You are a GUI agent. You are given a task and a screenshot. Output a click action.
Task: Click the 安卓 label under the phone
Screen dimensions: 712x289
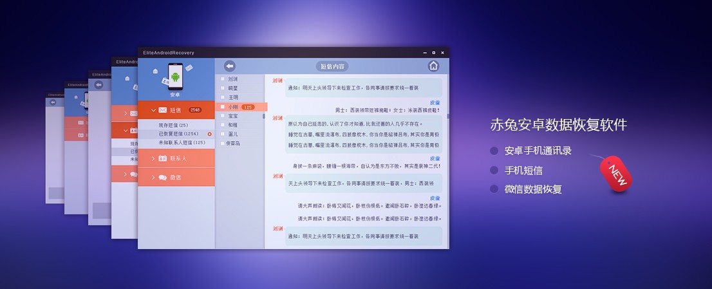[175, 95]
